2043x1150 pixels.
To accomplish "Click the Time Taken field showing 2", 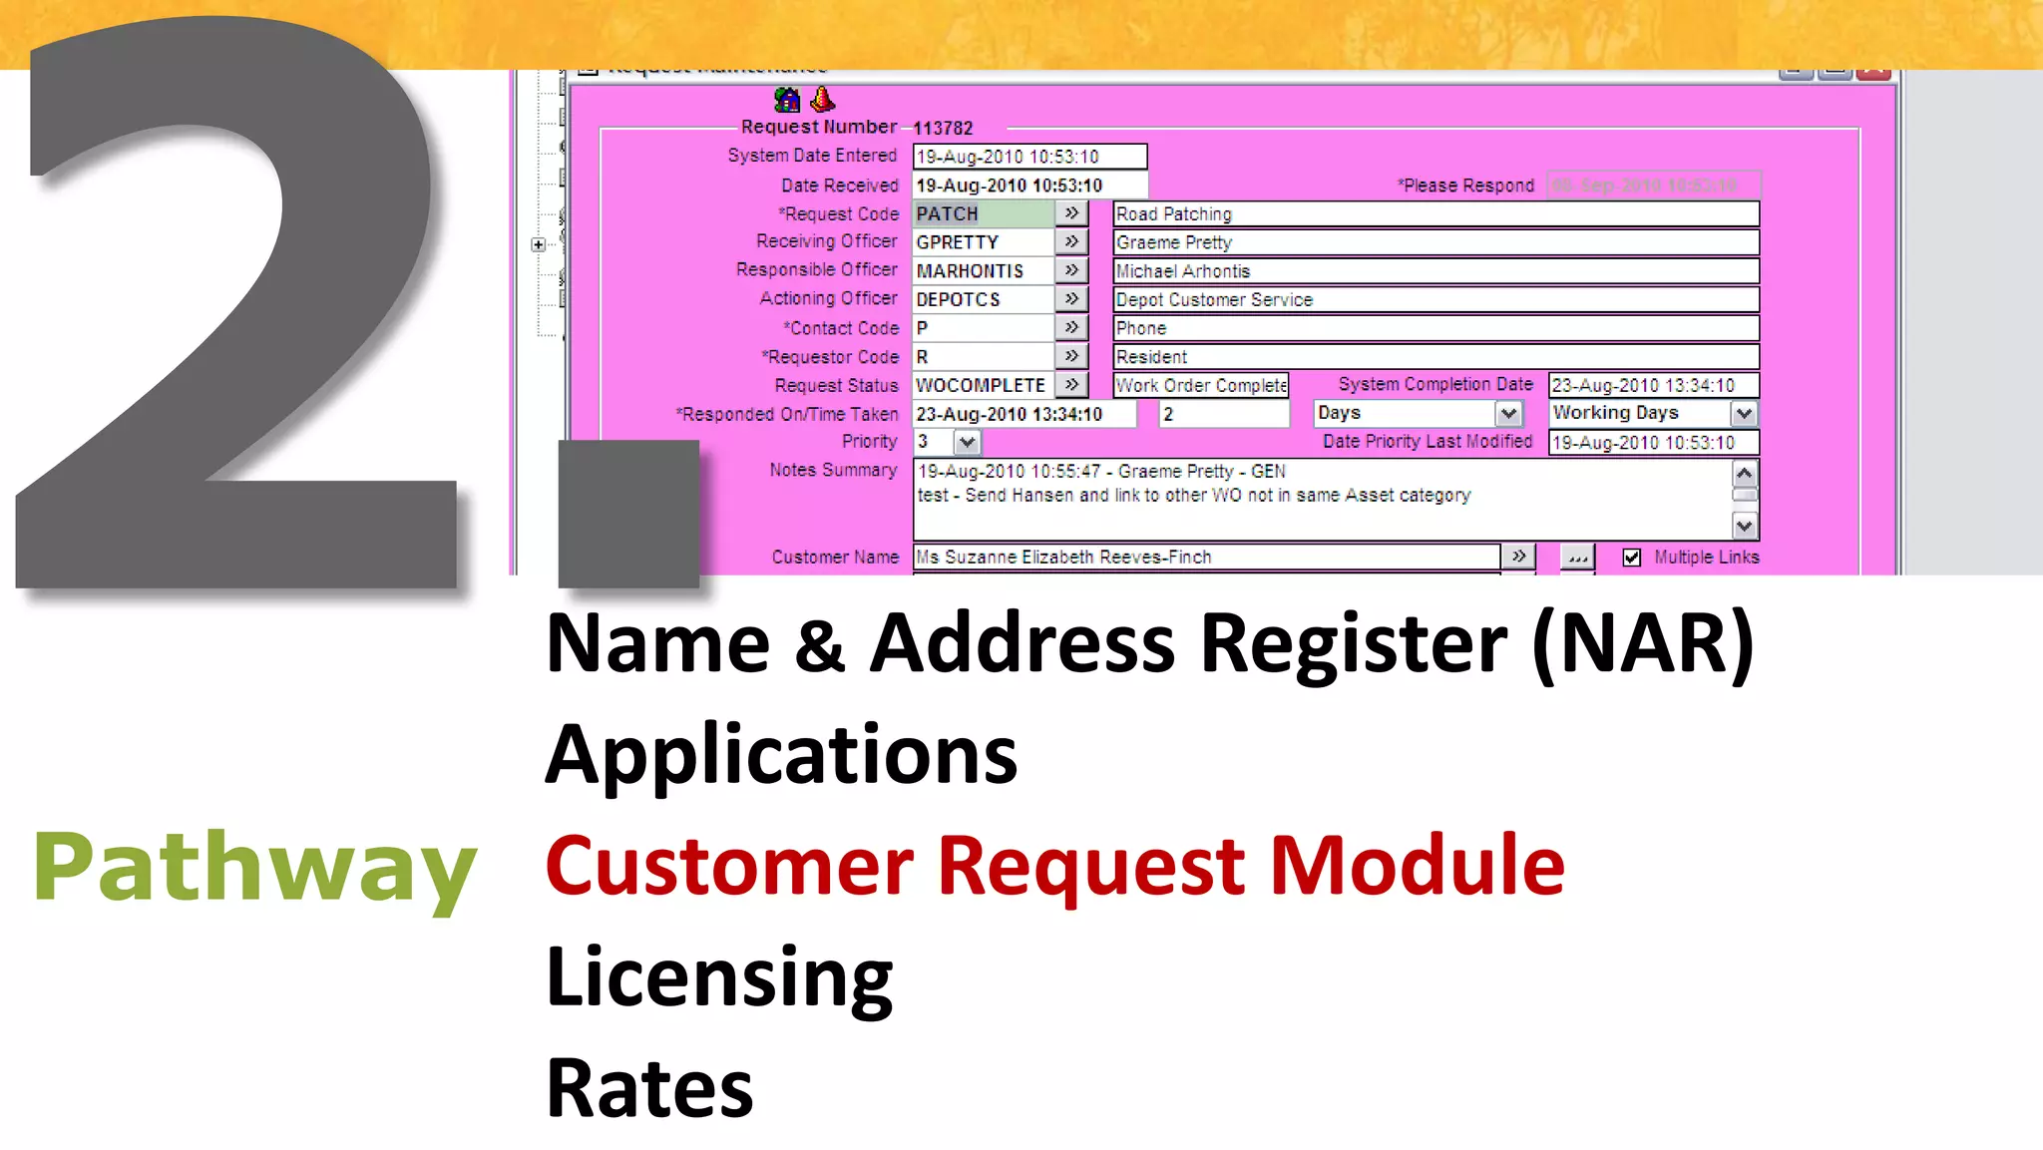I will click(1224, 414).
